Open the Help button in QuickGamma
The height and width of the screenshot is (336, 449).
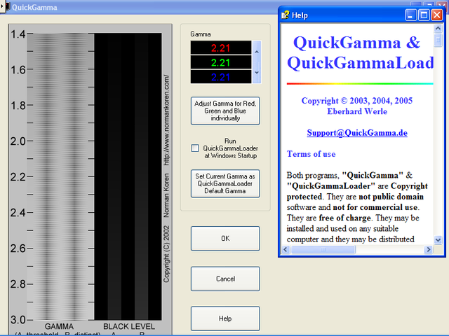click(x=225, y=318)
